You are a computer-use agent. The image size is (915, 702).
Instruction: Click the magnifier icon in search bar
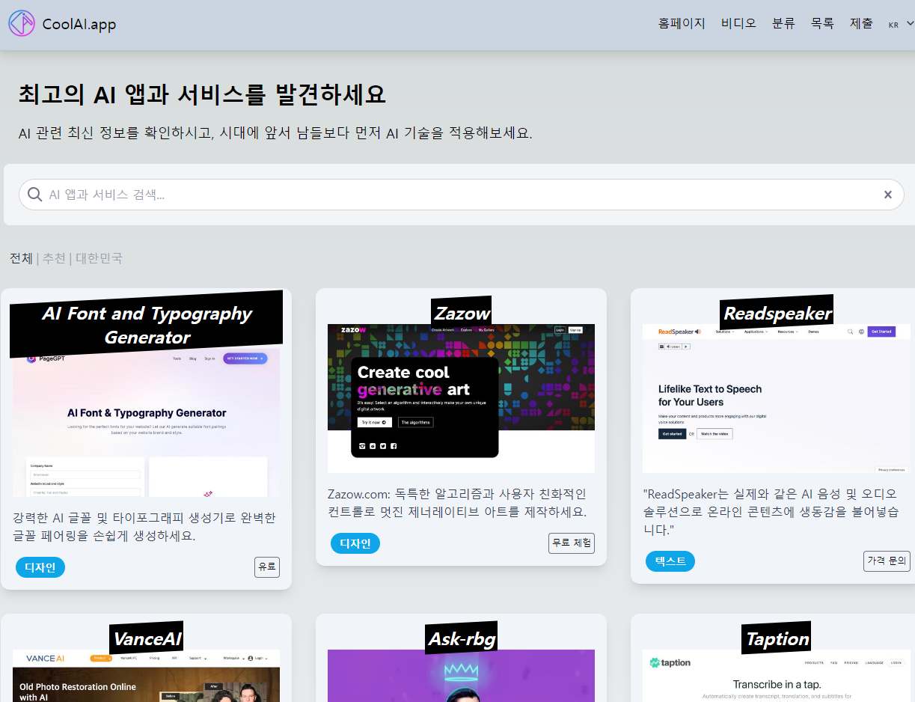[34, 195]
